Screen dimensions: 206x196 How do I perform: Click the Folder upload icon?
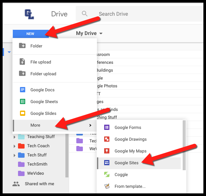click(22, 74)
